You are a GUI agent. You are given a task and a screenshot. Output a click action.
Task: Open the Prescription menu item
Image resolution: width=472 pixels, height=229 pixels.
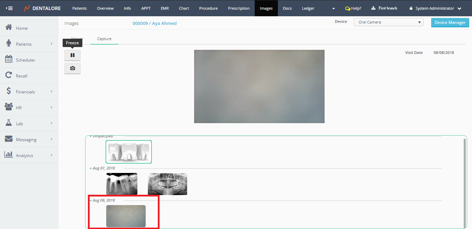pos(239,8)
